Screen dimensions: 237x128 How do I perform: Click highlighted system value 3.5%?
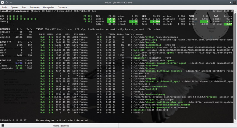tap(111, 21)
